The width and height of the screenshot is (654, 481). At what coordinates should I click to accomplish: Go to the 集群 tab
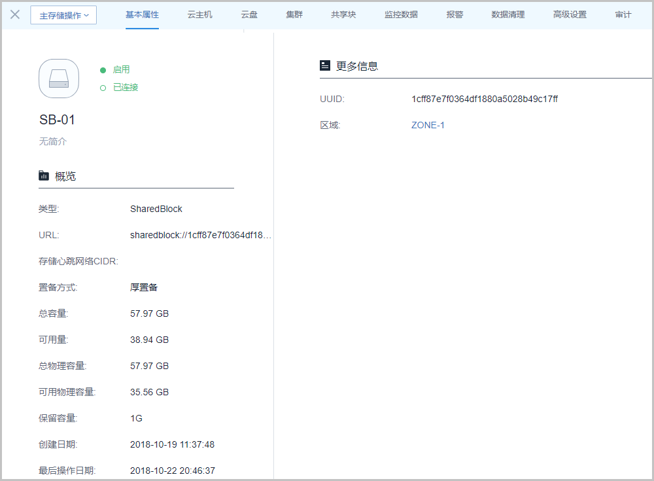click(294, 14)
